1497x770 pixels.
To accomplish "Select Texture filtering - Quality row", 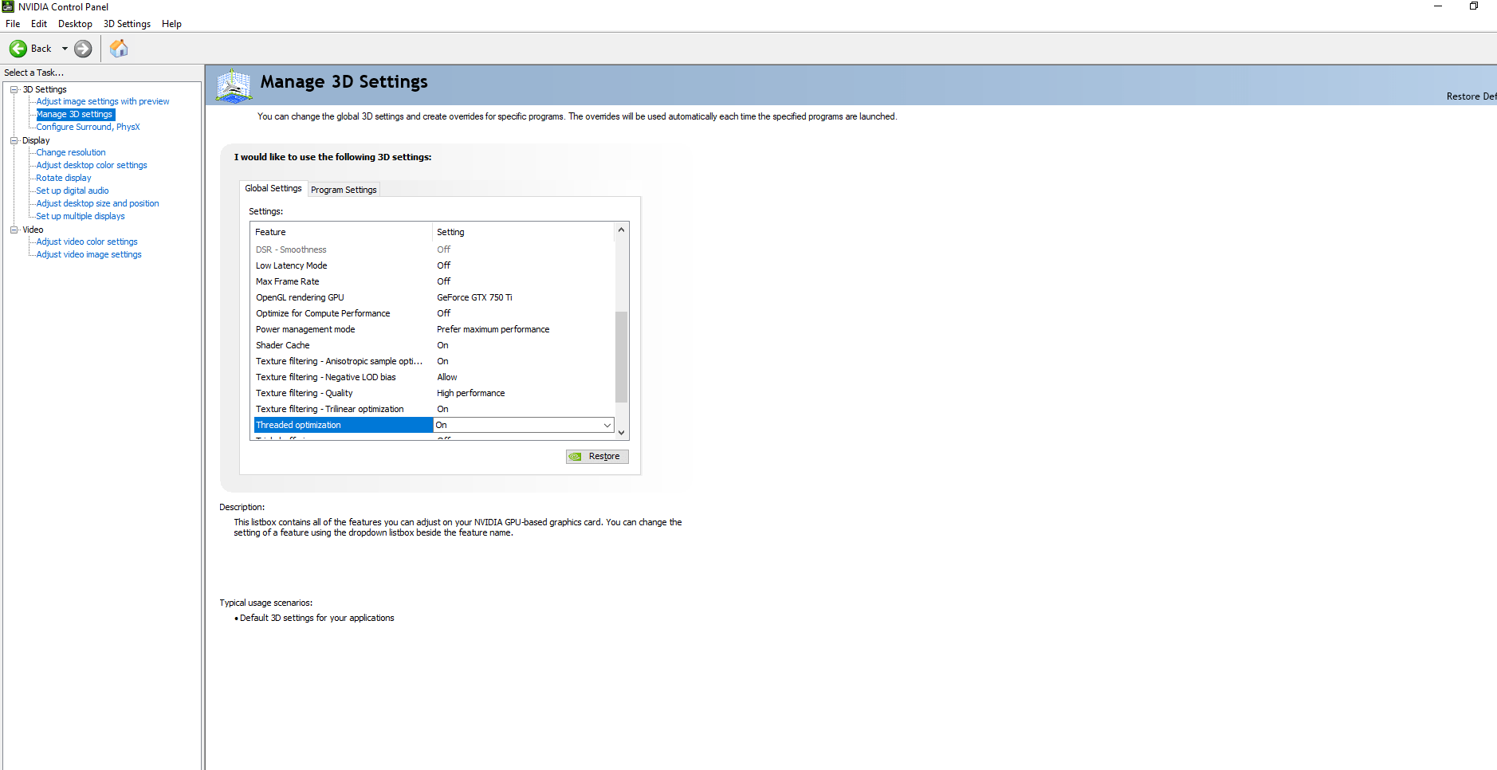I will (434, 393).
